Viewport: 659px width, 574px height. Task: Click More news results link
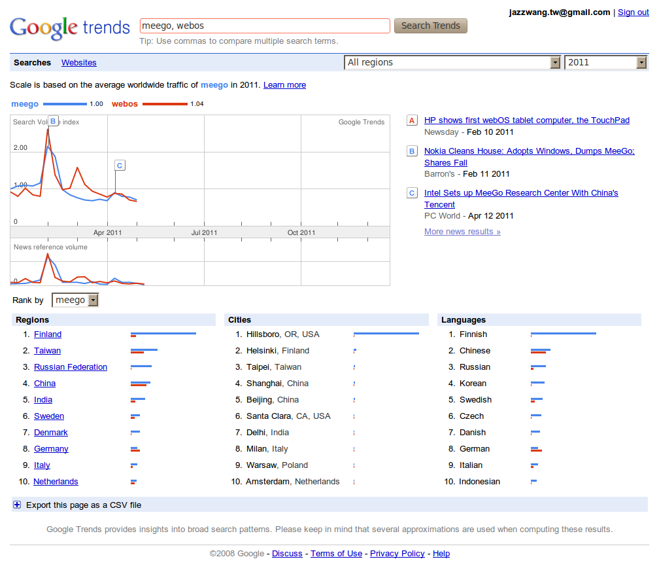pyautogui.click(x=462, y=232)
